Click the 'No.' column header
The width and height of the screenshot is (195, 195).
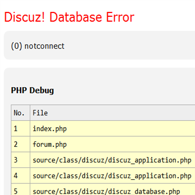21,113
